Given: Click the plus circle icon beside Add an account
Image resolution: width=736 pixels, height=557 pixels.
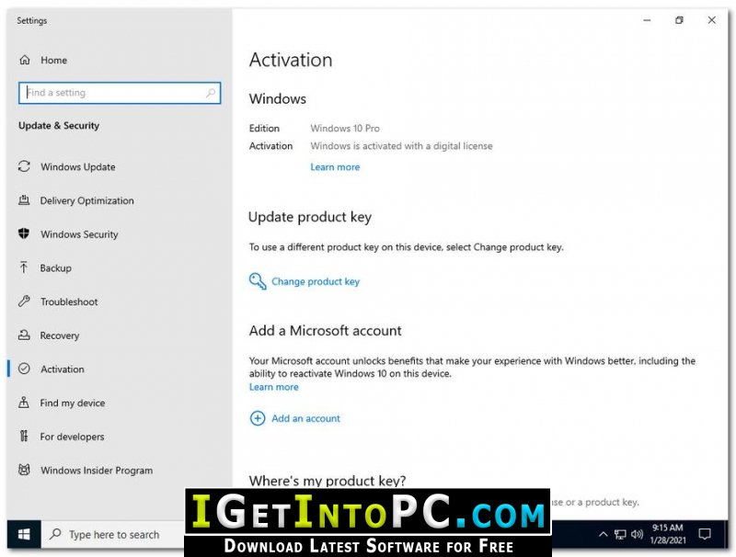Looking at the screenshot, I should 258,418.
